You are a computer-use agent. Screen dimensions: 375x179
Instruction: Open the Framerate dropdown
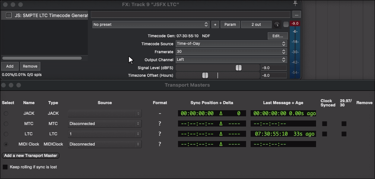click(231, 52)
